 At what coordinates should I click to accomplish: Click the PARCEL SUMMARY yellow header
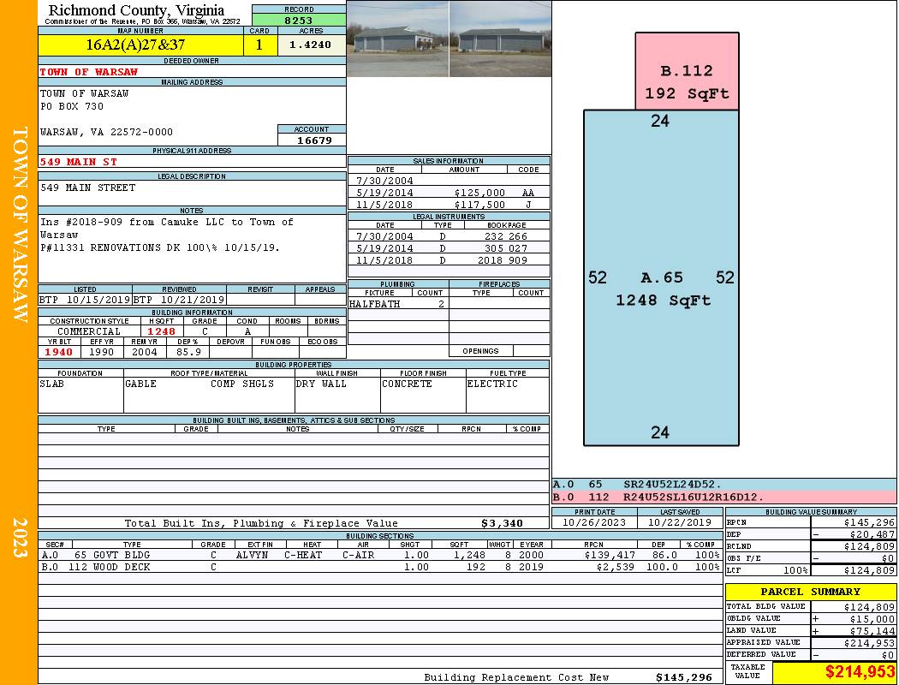pyautogui.click(x=811, y=592)
